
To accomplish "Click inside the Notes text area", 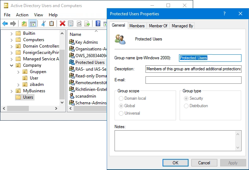I will [x=175, y=141].
